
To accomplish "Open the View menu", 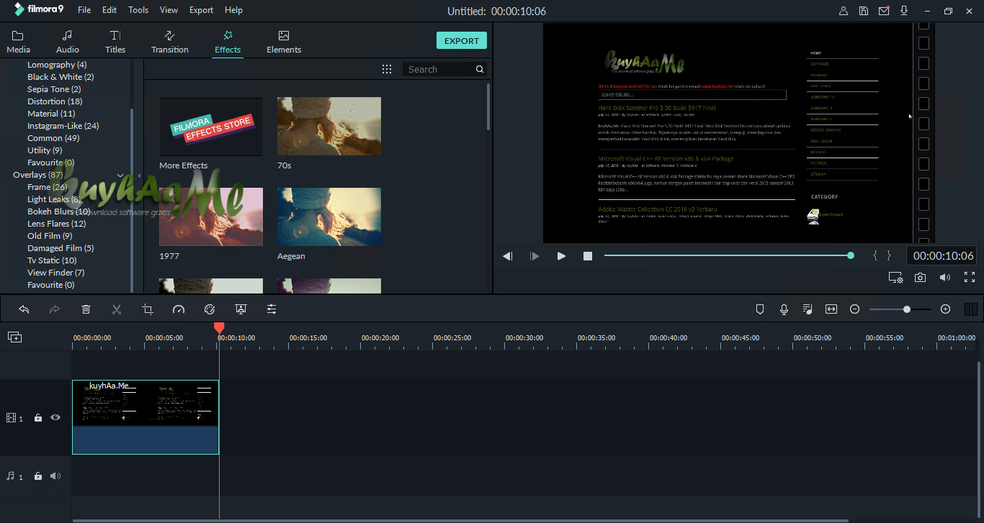I will [x=169, y=10].
